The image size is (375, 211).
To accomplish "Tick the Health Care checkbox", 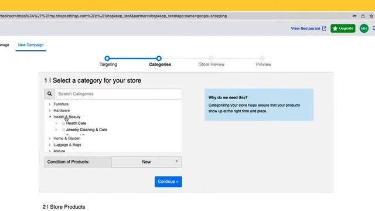I will [x=63, y=124].
